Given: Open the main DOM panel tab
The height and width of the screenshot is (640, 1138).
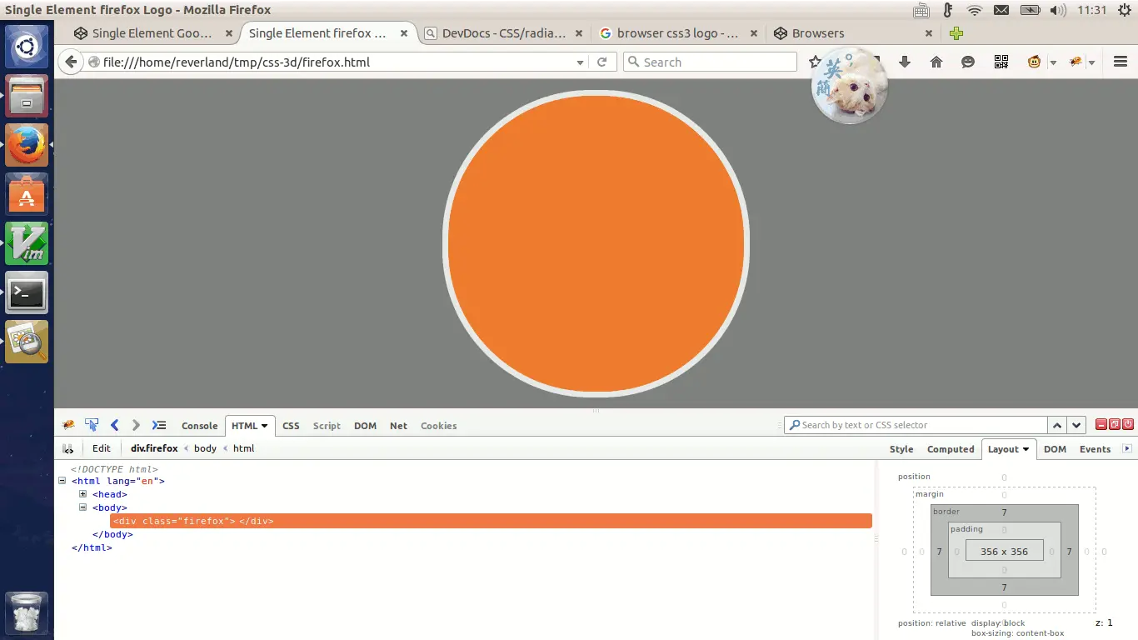Looking at the screenshot, I should (x=365, y=426).
